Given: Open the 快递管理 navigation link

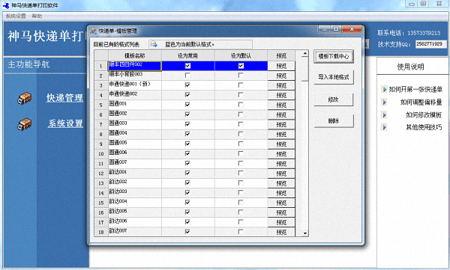Looking at the screenshot, I should (x=64, y=98).
